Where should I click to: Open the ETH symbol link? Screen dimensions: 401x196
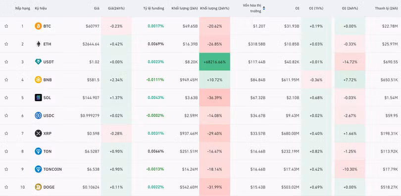click(47, 44)
